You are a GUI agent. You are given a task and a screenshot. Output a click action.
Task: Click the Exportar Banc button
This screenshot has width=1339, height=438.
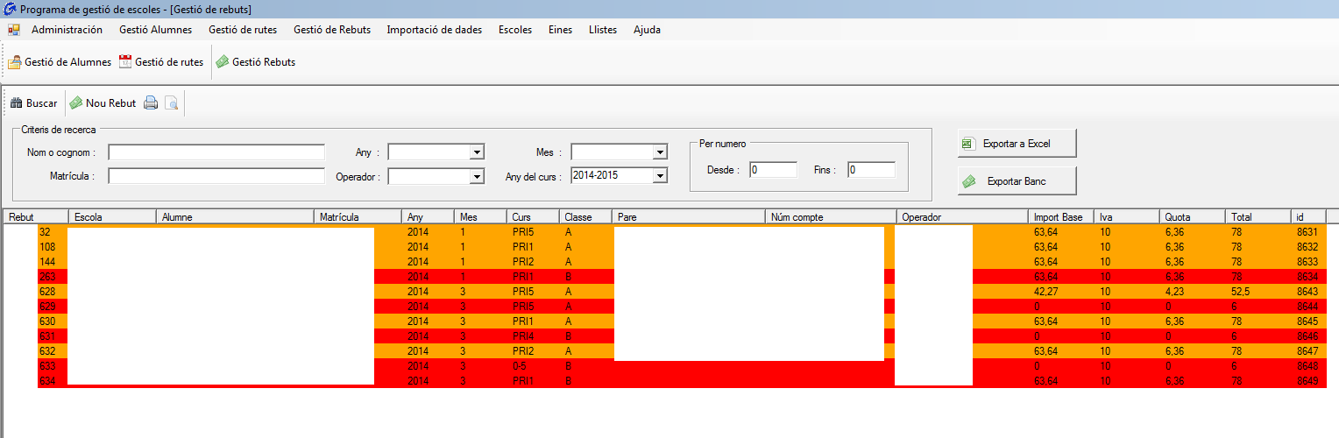pyautogui.click(x=1017, y=181)
